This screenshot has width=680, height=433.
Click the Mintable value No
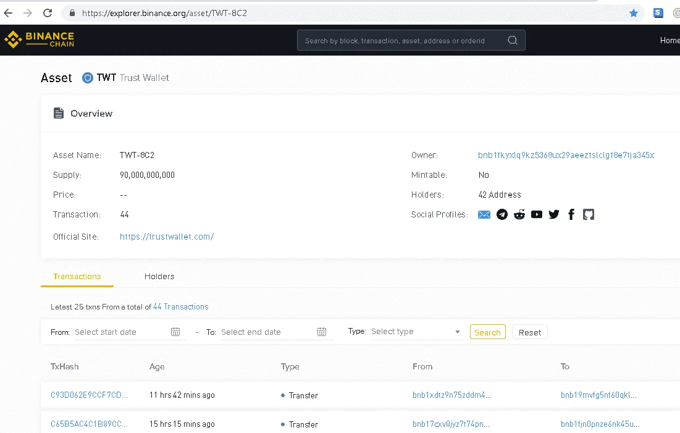pyautogui.click(x=484, y=175)
